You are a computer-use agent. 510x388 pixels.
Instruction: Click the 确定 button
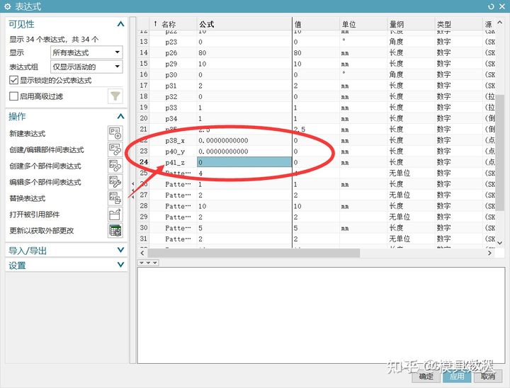pyautogui.click(x=426, y=376)
